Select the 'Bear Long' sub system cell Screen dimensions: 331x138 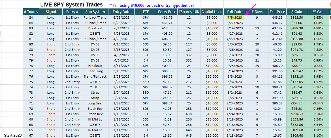click(x=95, y=71)
